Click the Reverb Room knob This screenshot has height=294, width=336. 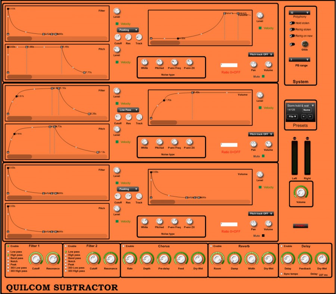pyautogui.click(x=217, y=259)
